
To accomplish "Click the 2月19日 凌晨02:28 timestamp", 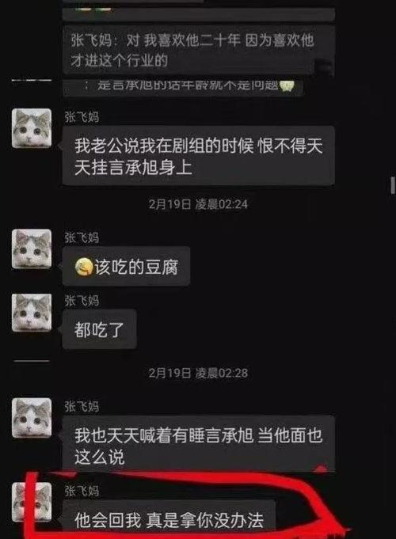I will click(x=198, y=373).
